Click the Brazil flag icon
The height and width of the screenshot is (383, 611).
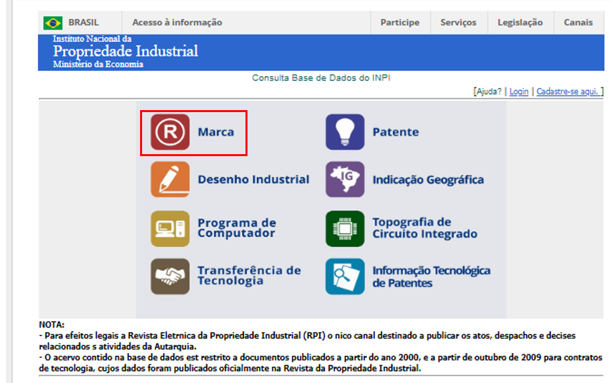53,23
